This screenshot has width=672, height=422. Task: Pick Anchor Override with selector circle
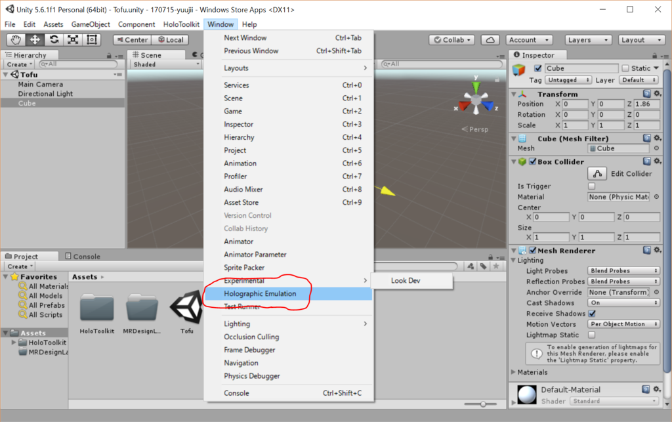(656, 292)
